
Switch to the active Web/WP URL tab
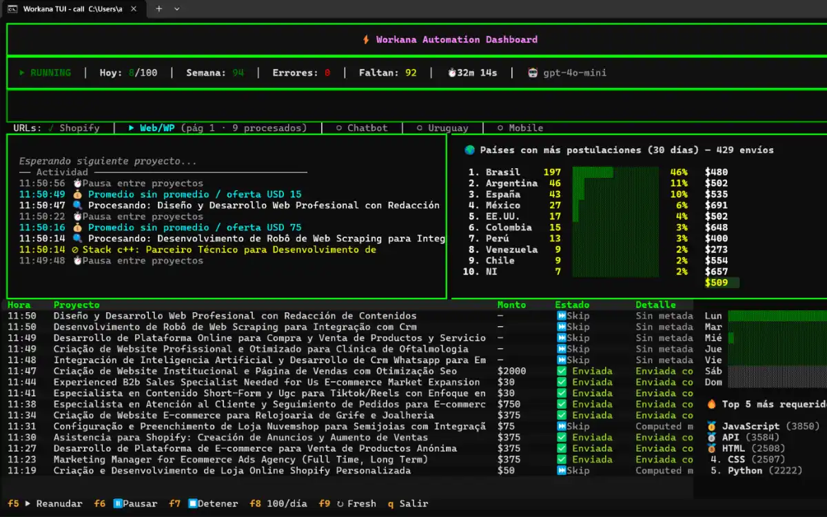pos(218,128)
